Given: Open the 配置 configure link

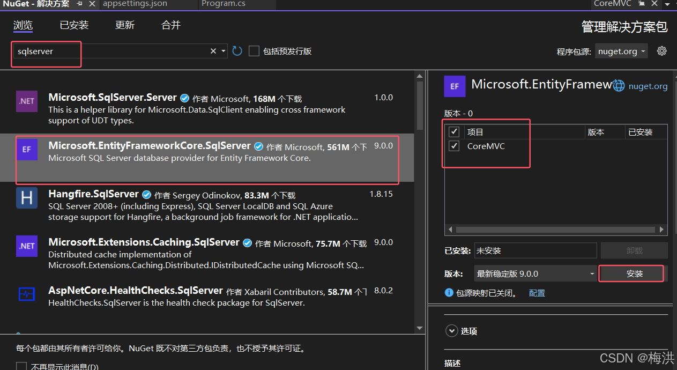Looking at the screenshot, I should (x=537, y=293).
